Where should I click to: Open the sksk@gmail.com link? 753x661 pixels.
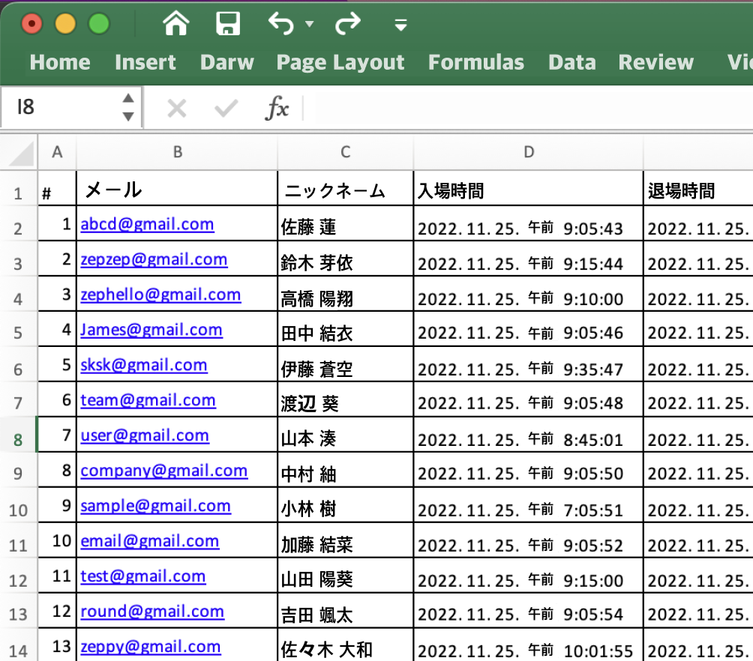143,365
